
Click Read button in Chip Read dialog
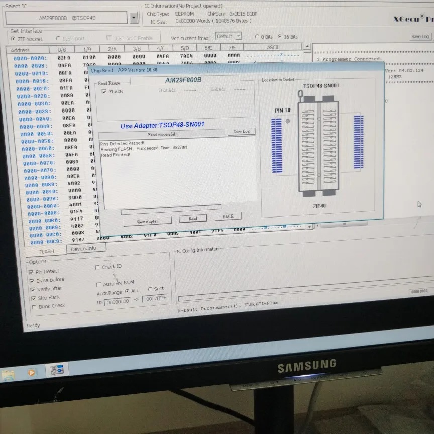[x=193, y=219]
